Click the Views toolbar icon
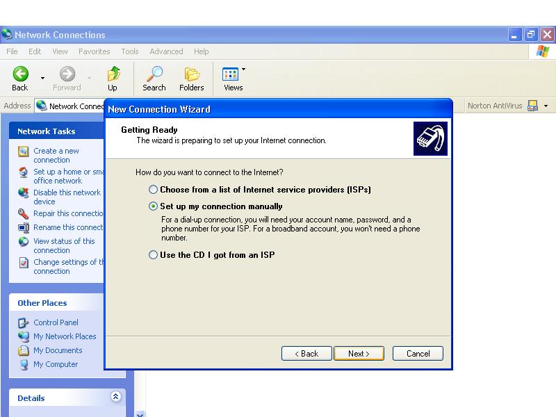 point(230,74)
